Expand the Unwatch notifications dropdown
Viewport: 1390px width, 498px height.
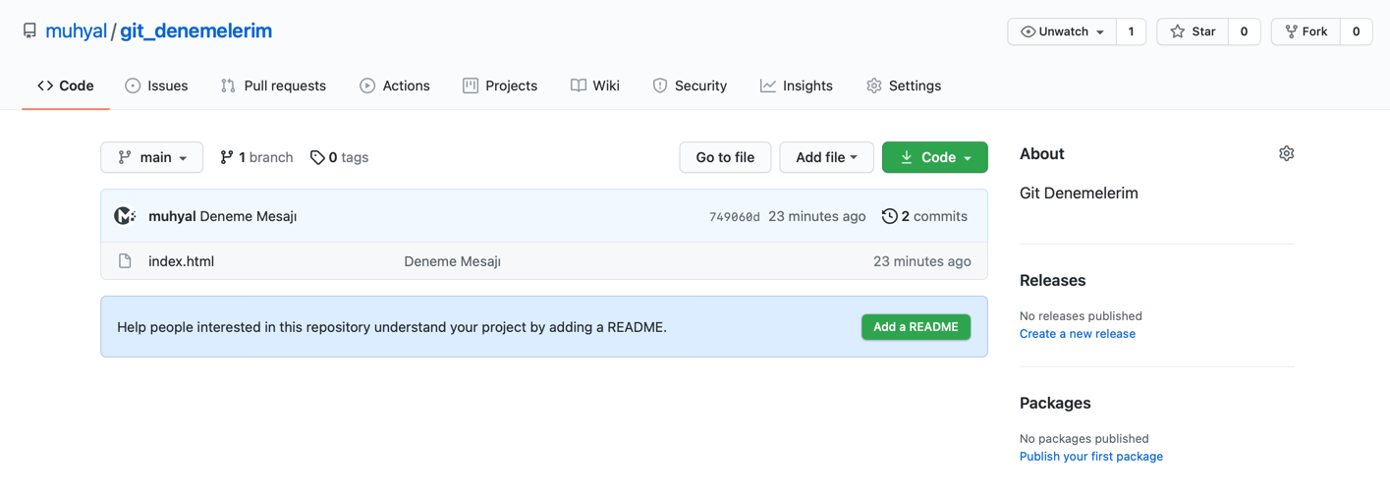(x=1062, y=31)
